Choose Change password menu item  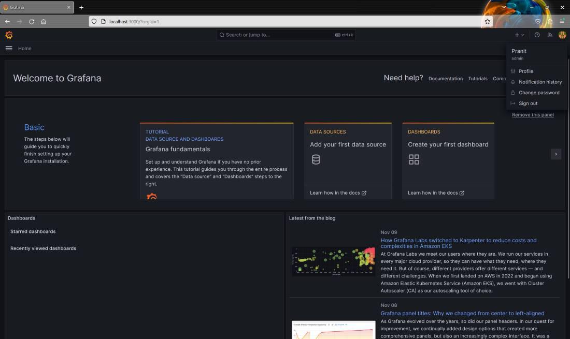[x=536, y=93]
